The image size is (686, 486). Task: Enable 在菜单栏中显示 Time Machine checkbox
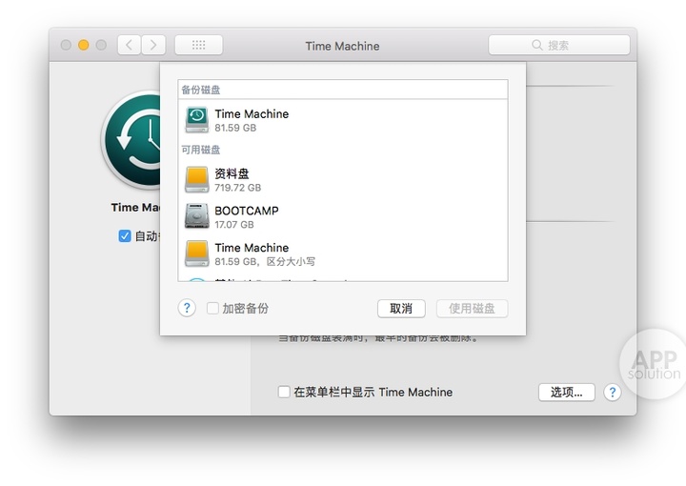tap(284, 392)
